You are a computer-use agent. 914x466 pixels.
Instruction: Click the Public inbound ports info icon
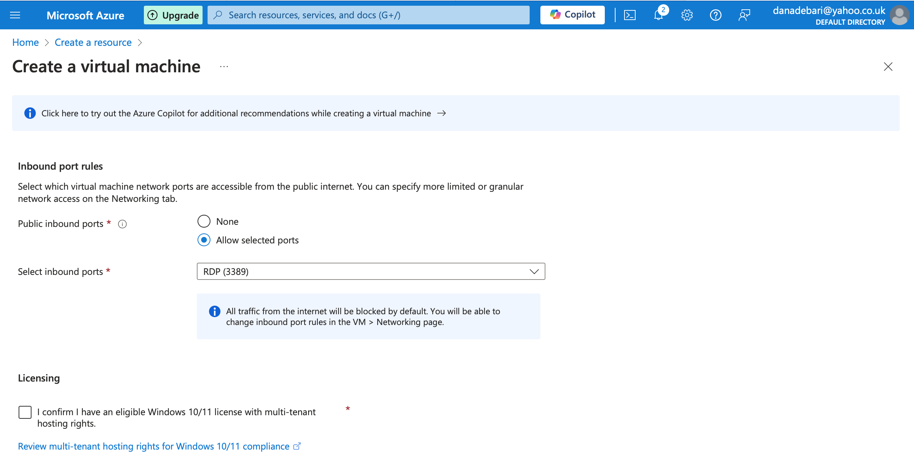point(122,224)
